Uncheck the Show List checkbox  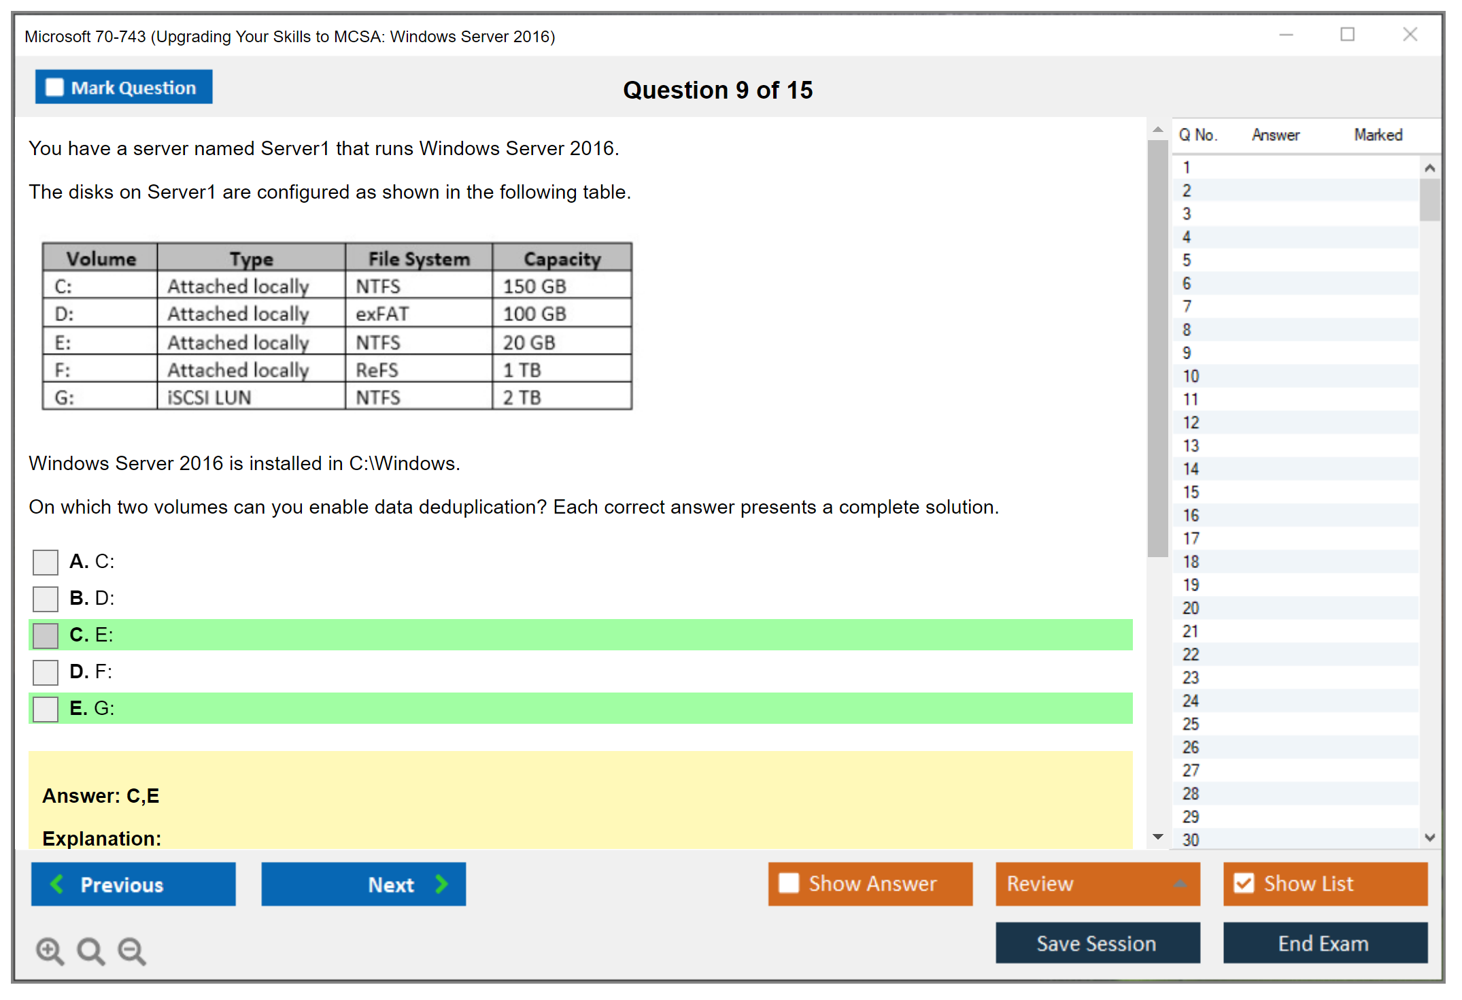1244,883
